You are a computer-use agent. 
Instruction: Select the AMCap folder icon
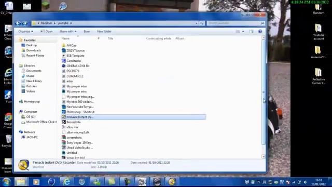63,45
